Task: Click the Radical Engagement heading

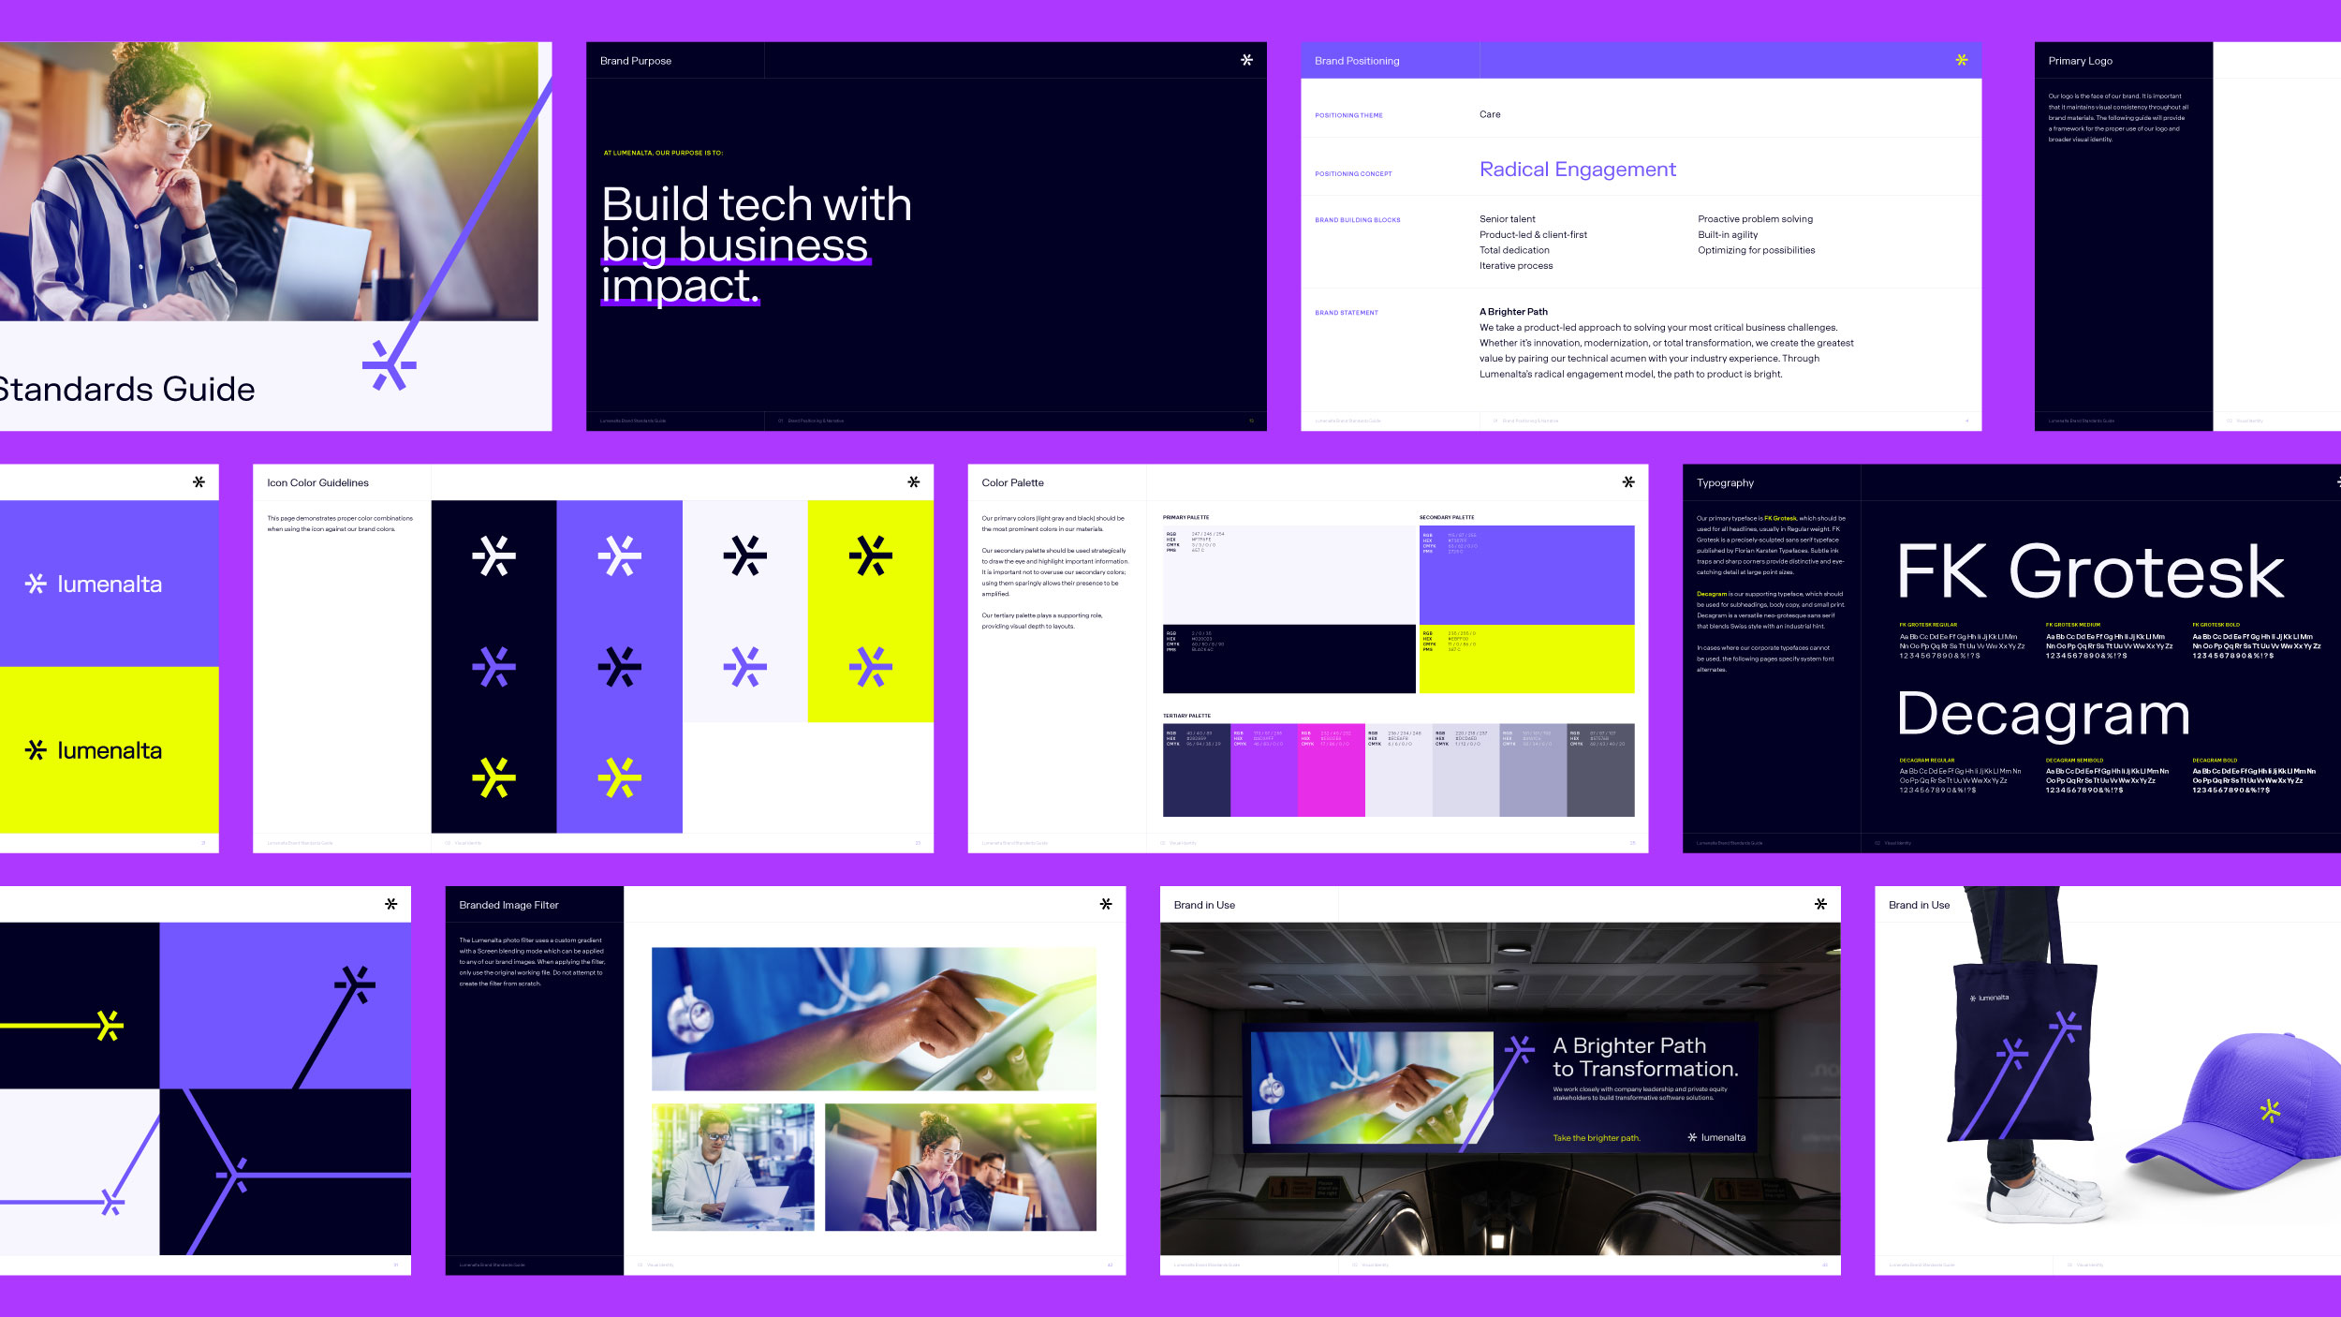Action: (x=1577, y=170)
